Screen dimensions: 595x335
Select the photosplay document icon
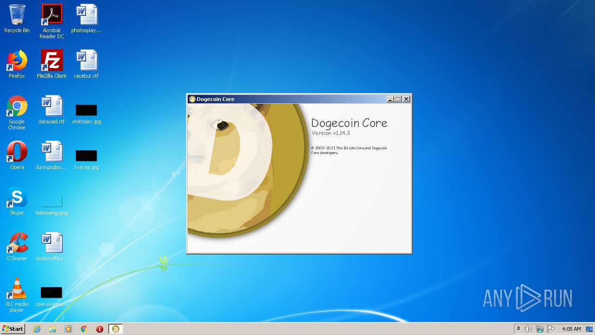pos(86,19)
